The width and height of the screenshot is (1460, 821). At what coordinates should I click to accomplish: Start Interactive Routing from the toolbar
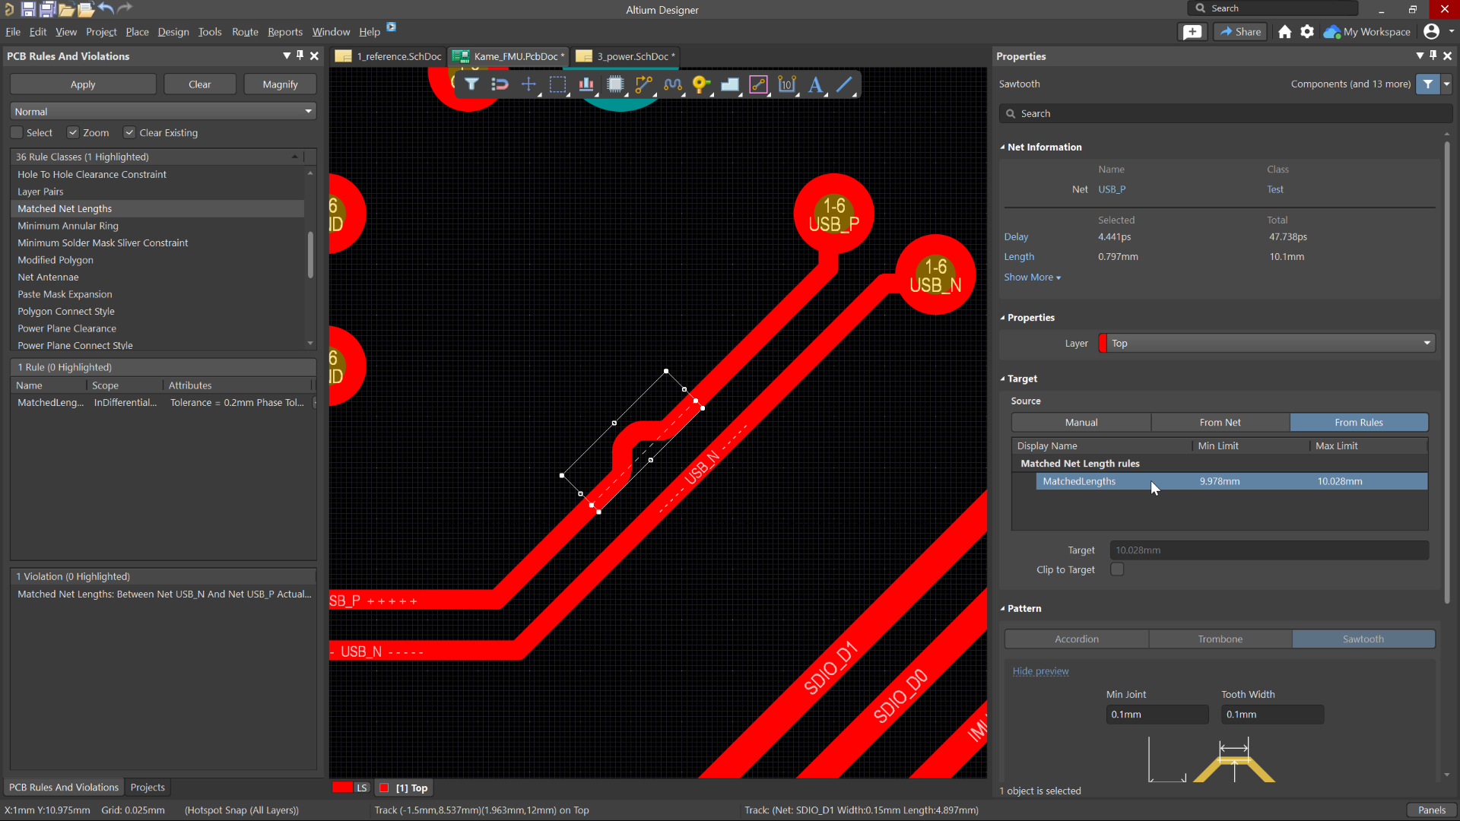click(644, 84)
